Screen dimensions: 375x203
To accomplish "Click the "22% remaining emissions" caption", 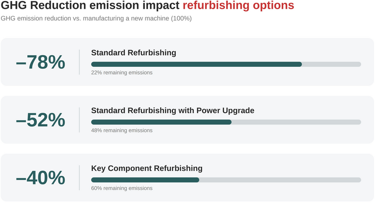I will 122,73.
